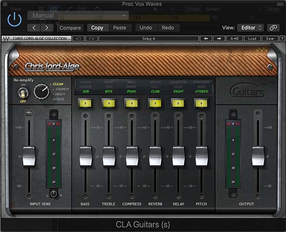Click the Load button

(252, 39)
